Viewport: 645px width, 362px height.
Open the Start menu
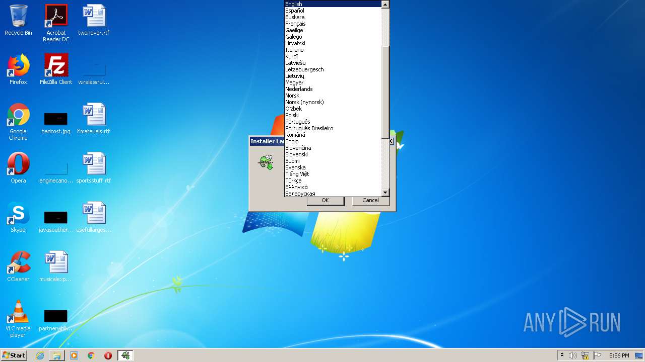click(14, 355)
